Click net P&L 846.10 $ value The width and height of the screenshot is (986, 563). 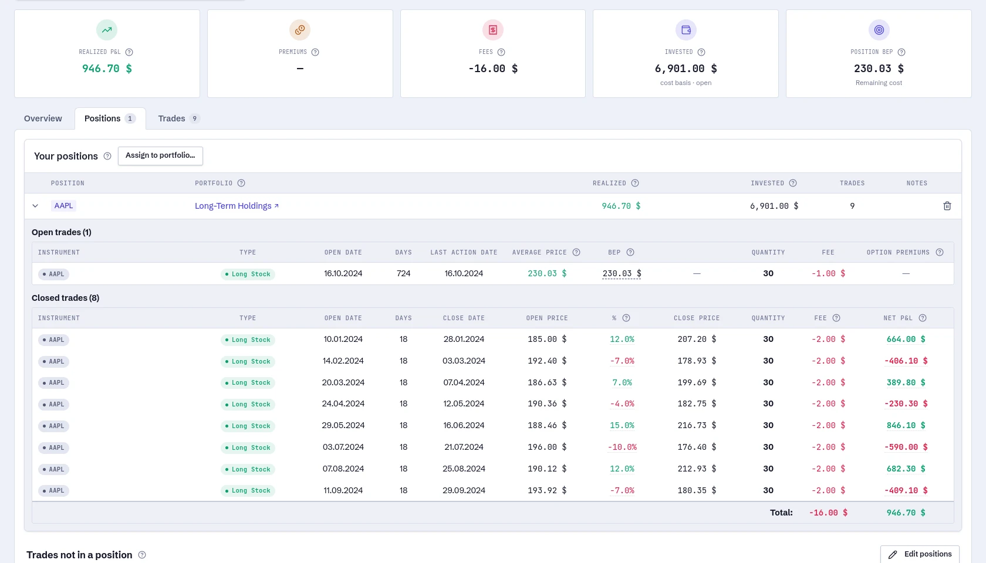click(906, 425)
